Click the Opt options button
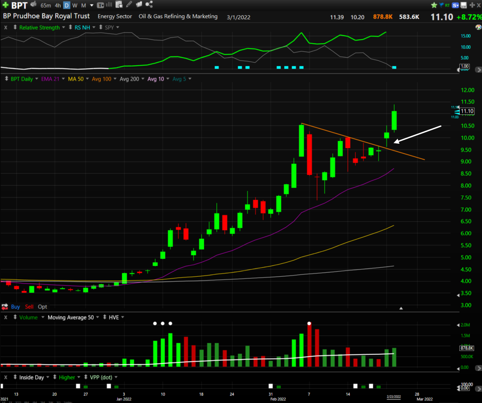The width and height of the screenshot is (482, 403). [42, 307]
